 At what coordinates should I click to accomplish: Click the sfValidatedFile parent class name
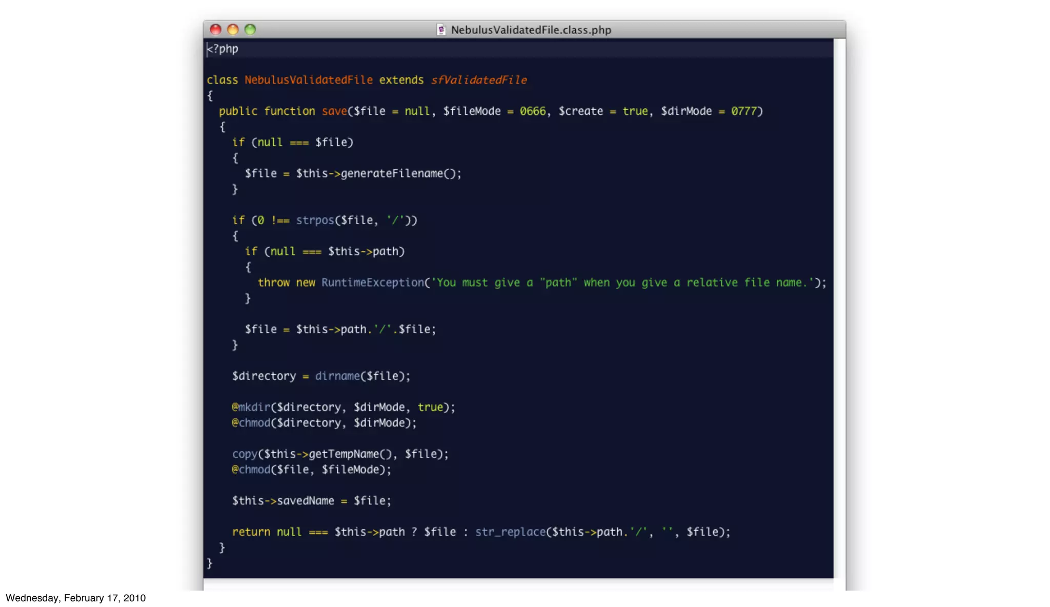point(478,80)
